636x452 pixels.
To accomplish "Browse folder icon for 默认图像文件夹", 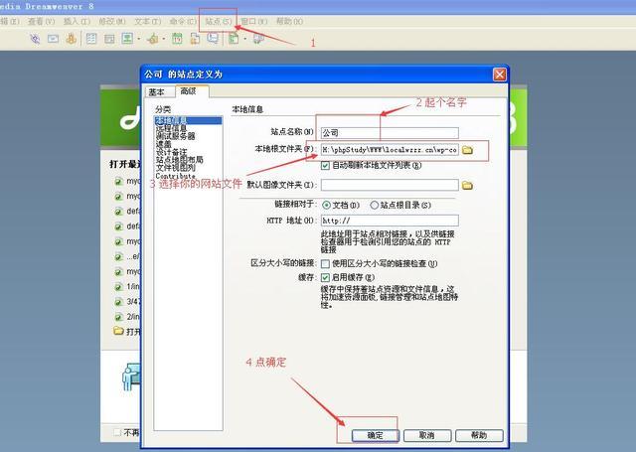I will (468, 186).
